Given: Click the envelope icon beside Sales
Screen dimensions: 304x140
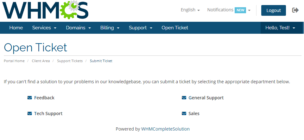Looking at the screenshot, I should [x=184, y=114].
